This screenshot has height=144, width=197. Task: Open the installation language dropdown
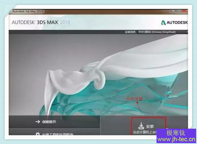point(163,32)
